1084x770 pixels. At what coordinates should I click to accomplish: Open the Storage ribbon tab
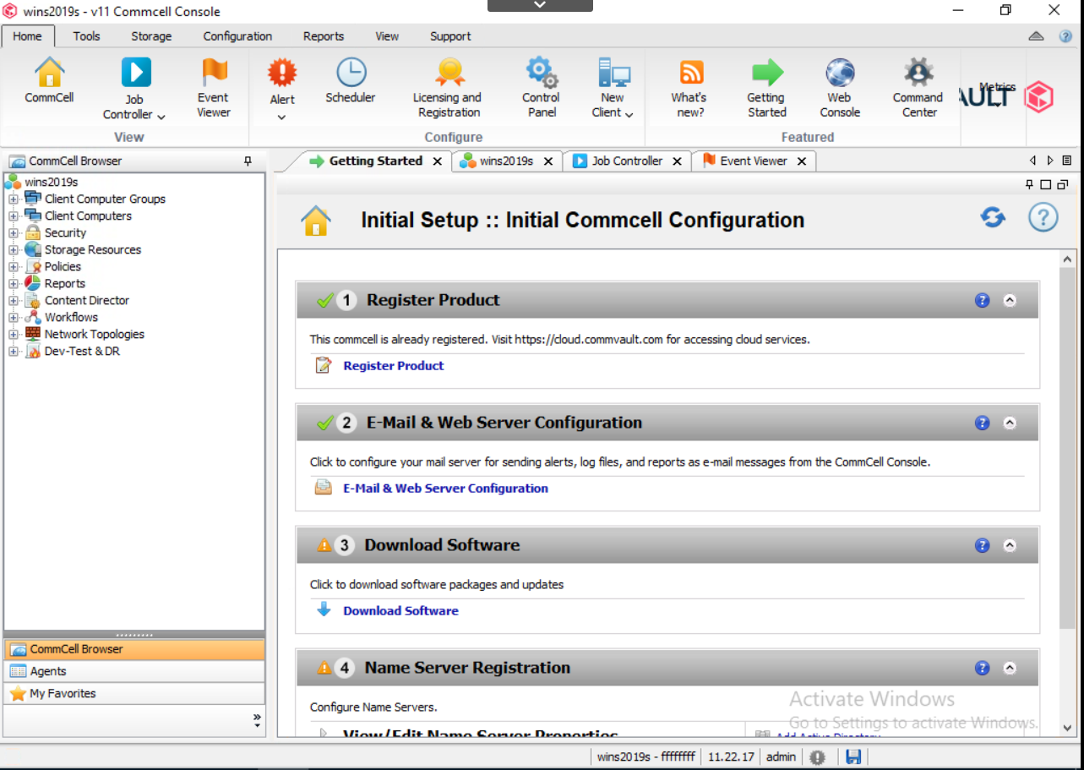tap(151, 36)
